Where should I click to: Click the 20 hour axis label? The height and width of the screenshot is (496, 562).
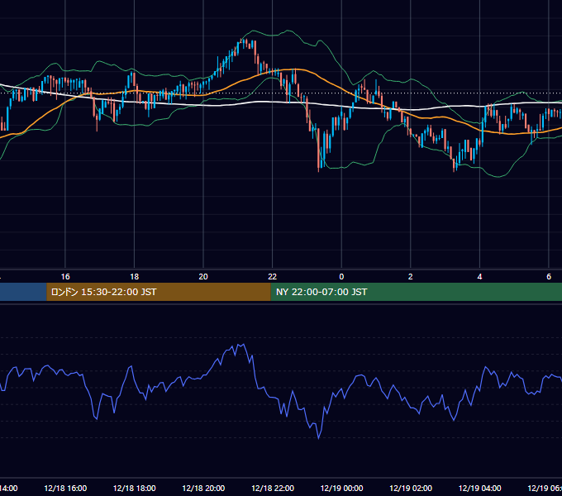(x=203, y=277)
